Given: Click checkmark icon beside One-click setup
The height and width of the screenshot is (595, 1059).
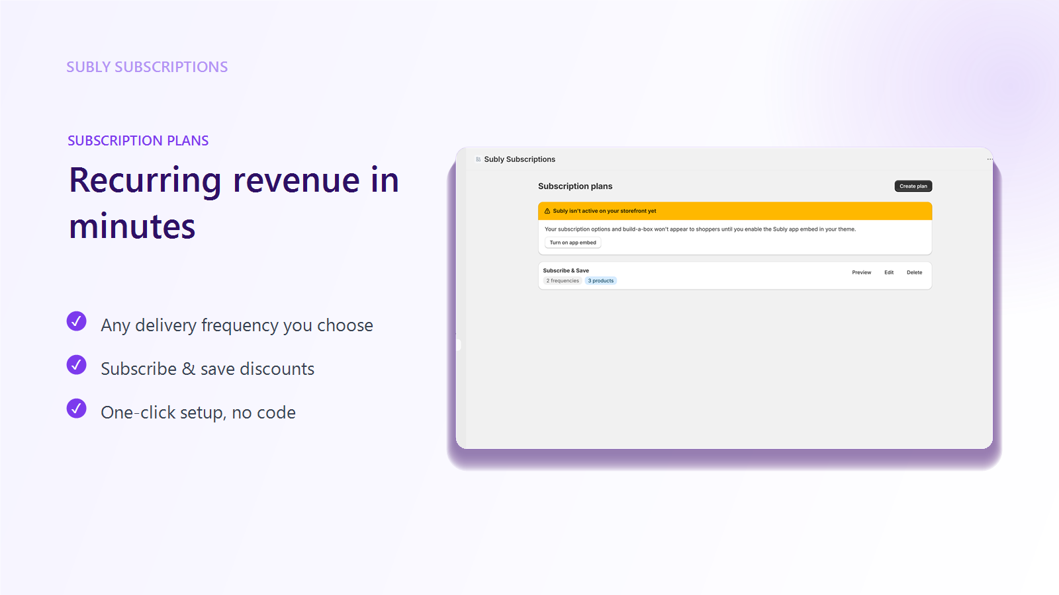Looking at the screenshot, I should click(77, 409).
